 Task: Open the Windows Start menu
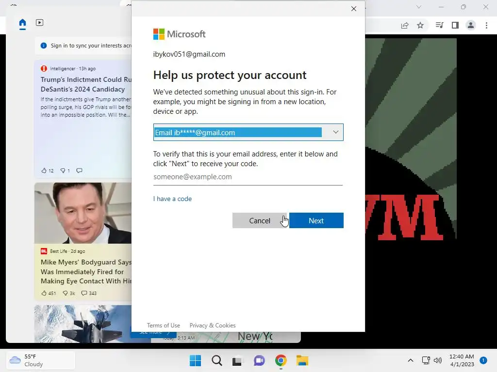(195, 360)
